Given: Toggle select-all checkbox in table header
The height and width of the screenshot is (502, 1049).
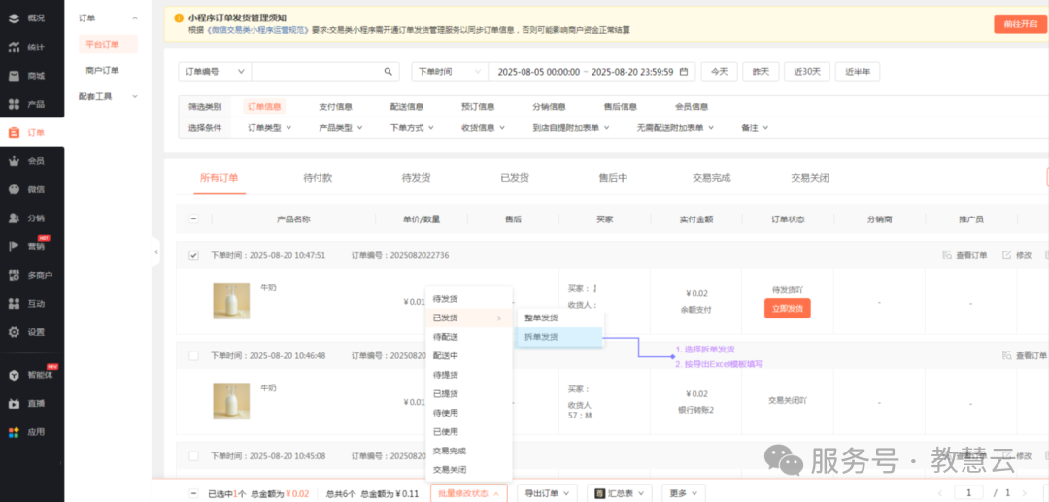Looking at the screenshot, I should point(193,219).
